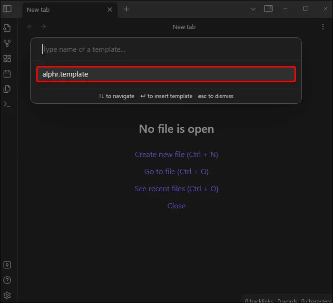Open the canvas icon in the ribbon
This screenshot has height=303, width=333.
coord(7,59)
